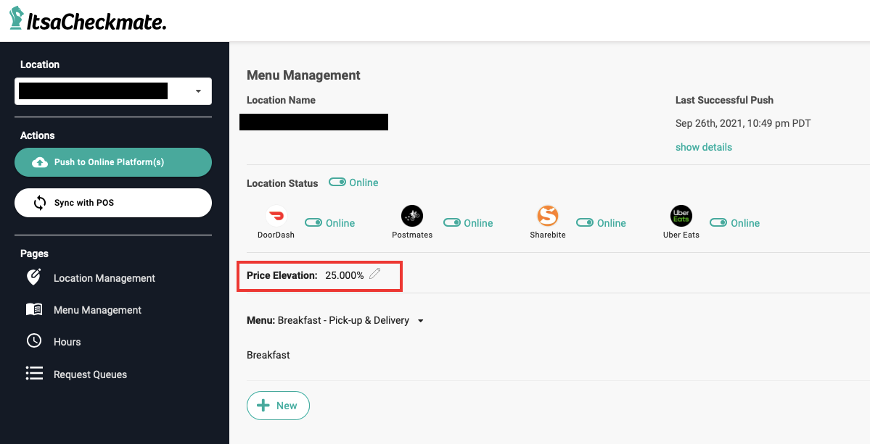Click the Sharebite logo icon
Screen dimensions: 870x444
click(547, 216)
